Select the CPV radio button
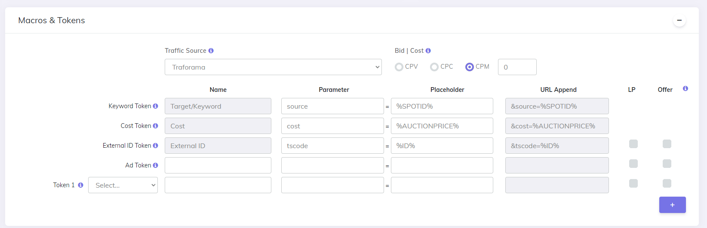This screenshot has height=228, width=707. pyautogui.click(x=399, y=67)
